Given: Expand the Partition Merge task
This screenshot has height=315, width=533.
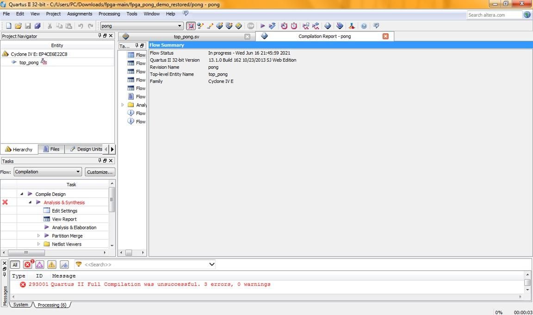Looking at the screenshot, I should coord(38,236).
